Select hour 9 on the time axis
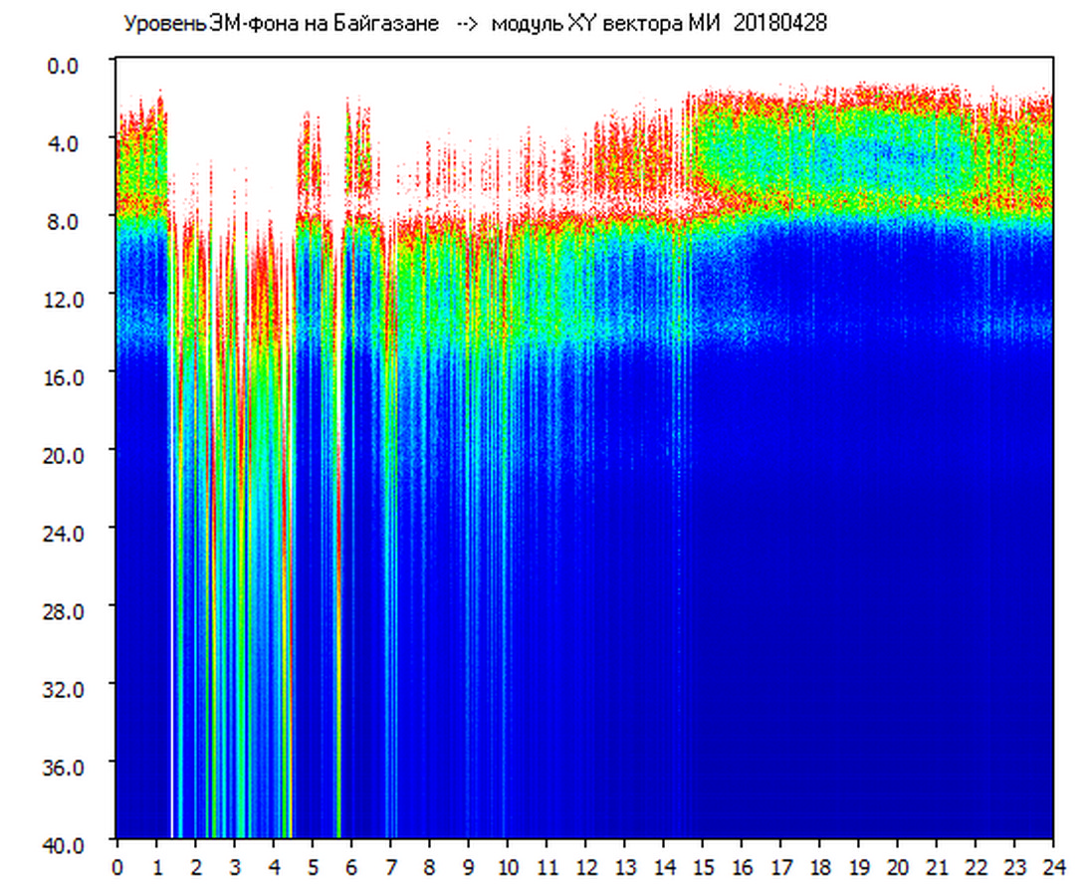Viewport: 1091px width, 896px height. (468, 867)
